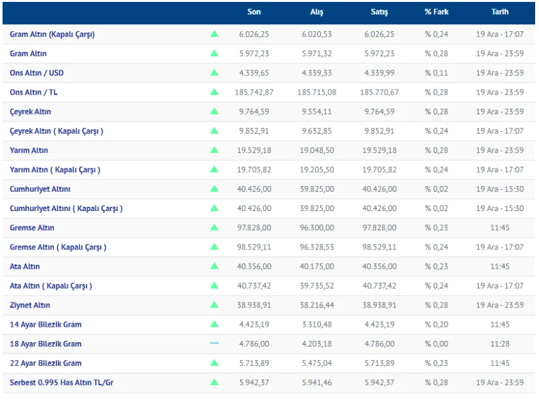Open the 14 Ayar Bilezik Gram link
The image size is (539, 401).
point(45,324)
